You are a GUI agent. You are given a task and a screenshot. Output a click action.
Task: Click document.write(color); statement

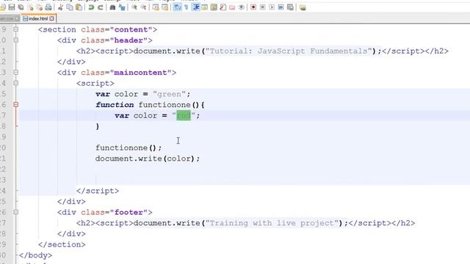pyautogui.click(x=148, y=158)
